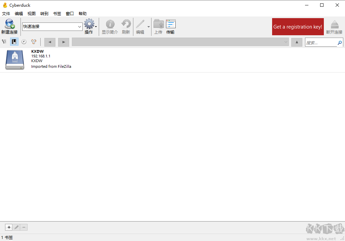Open the View (视图) menu

click(32, 14)
